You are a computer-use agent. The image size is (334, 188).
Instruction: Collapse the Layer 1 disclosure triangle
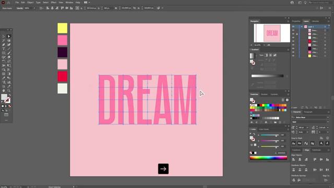click(x=302, y=27)
